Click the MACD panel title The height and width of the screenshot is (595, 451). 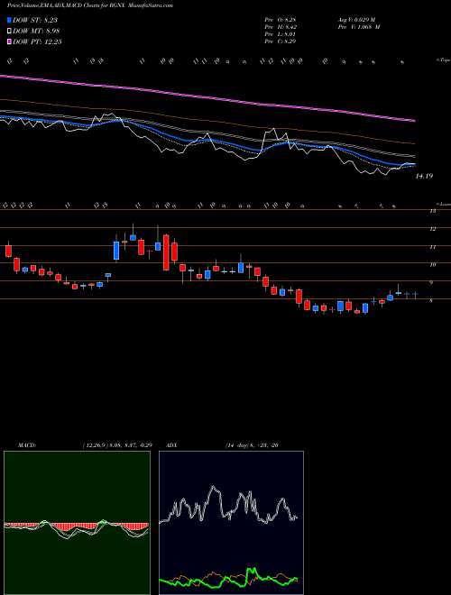[x=26, y=444]
